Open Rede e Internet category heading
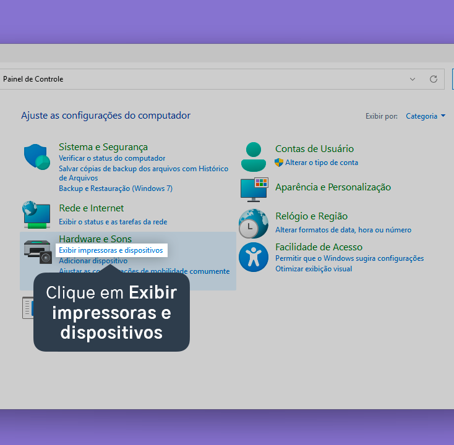 tap(91, 208)
